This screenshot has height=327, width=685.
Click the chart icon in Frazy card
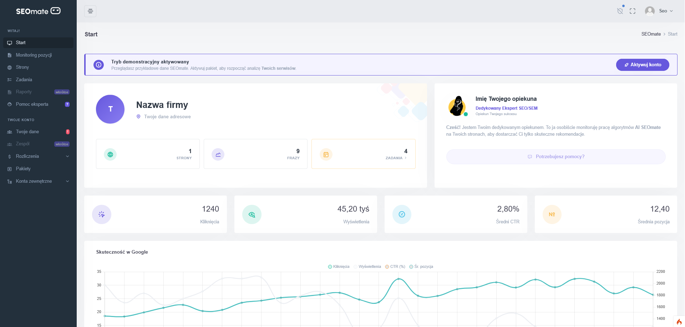[x=218, y=155]
